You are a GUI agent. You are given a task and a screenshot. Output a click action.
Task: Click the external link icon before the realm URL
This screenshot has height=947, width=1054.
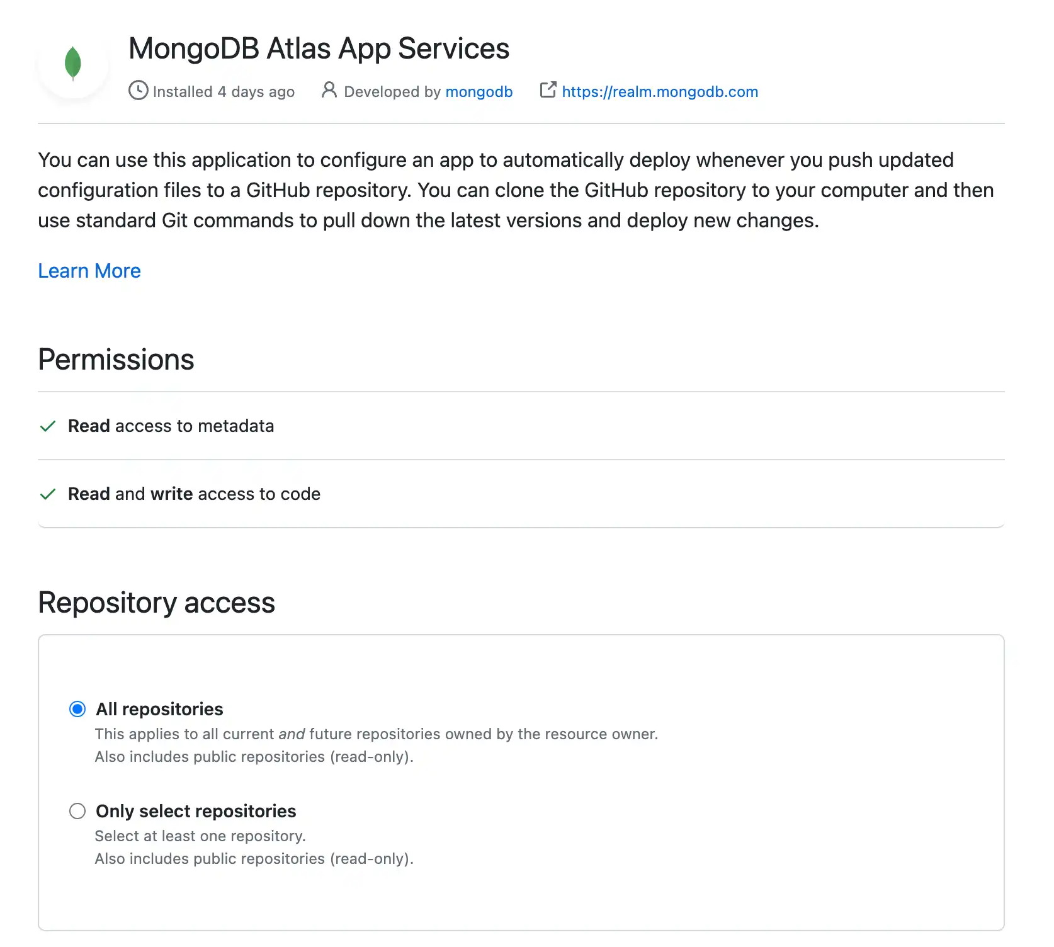pyautogui.click(x=547, y=90)
